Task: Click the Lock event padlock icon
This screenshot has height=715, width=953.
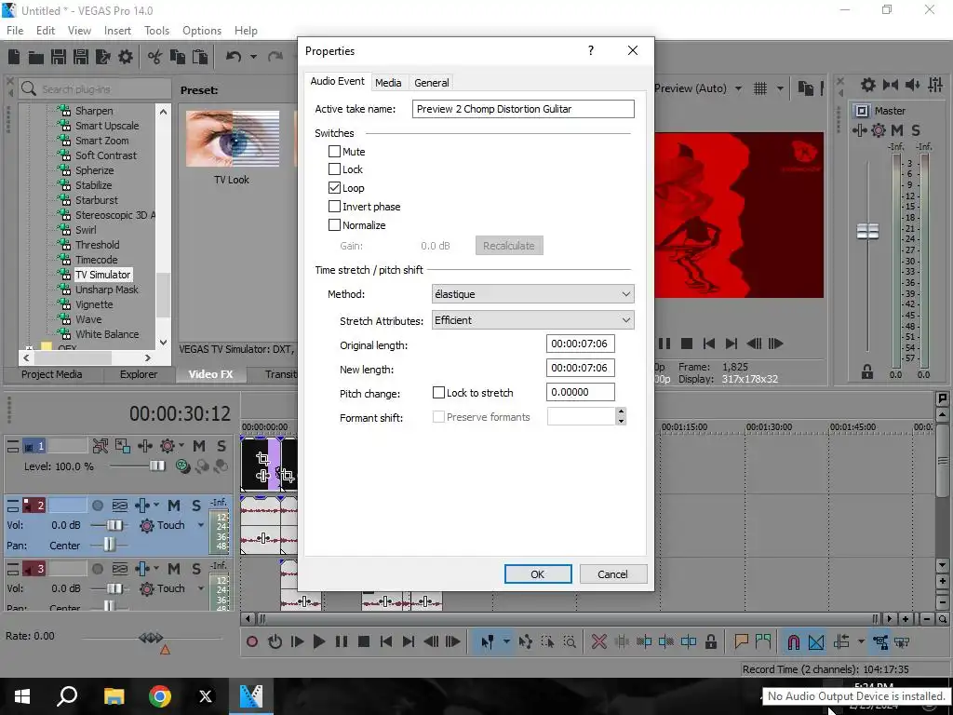Action: click(711, 641)
